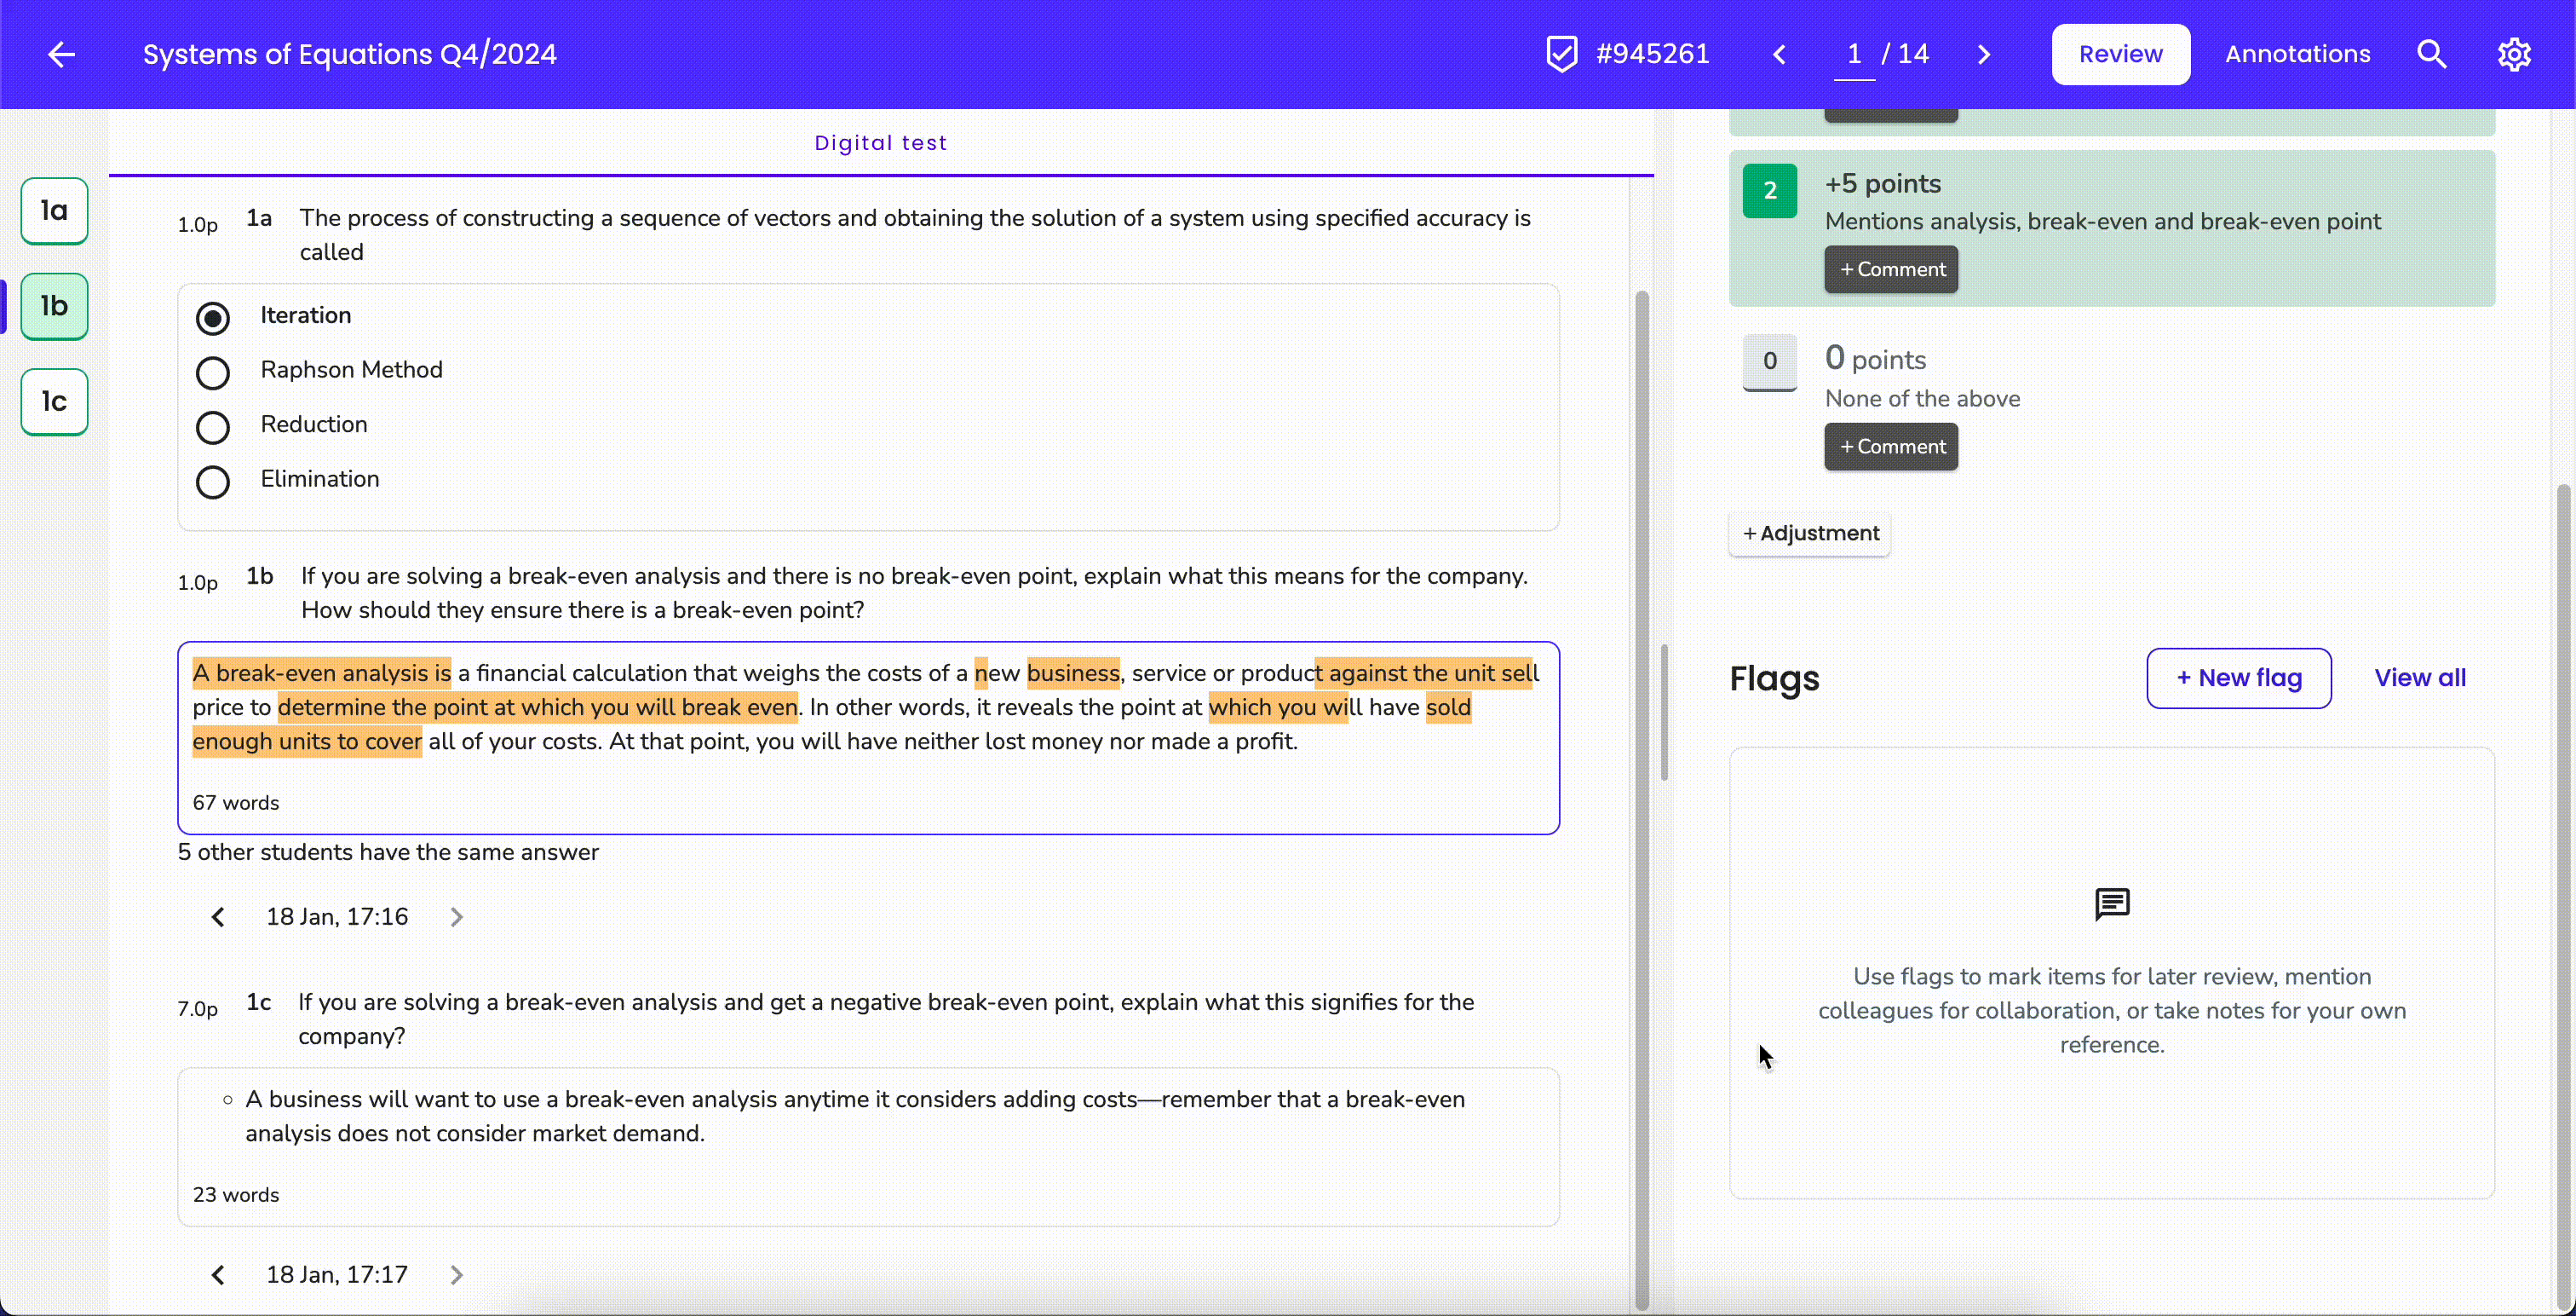Select the Reduction radio option

(x=212, y=427)
